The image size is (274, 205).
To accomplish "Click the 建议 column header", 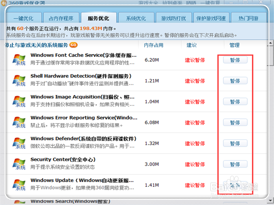I will [191, 45].
